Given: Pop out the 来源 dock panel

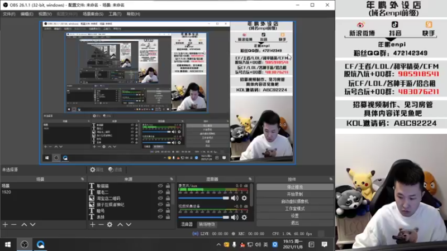Looking at the screenshot, I should 172,179.
